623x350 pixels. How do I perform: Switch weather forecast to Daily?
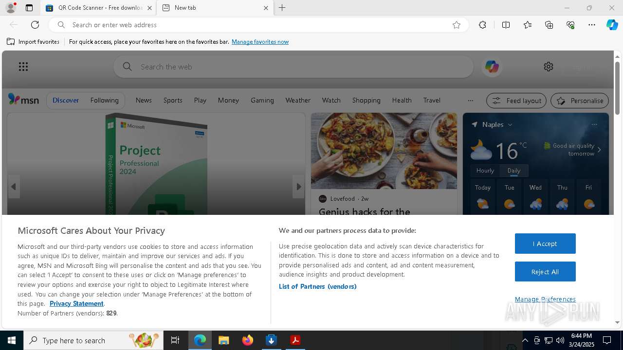(514, 171)
